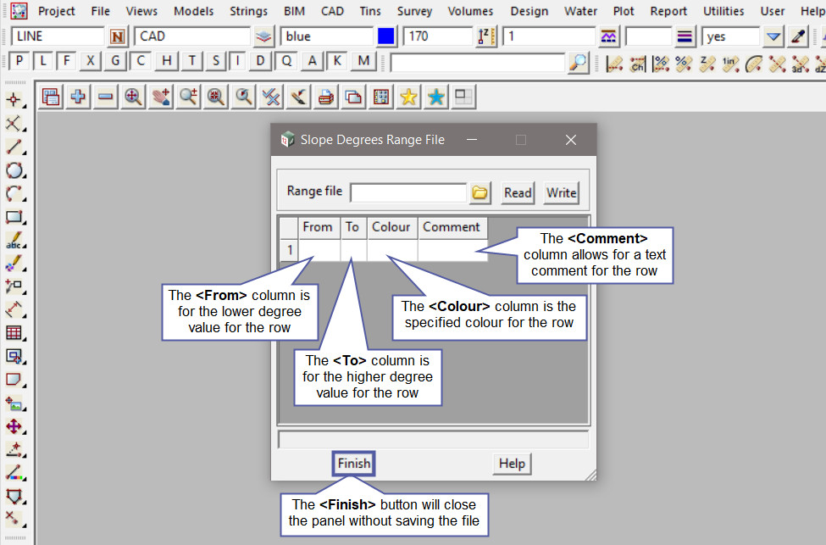
Task: Select the CAD Image insert tool
Action: 14,403
